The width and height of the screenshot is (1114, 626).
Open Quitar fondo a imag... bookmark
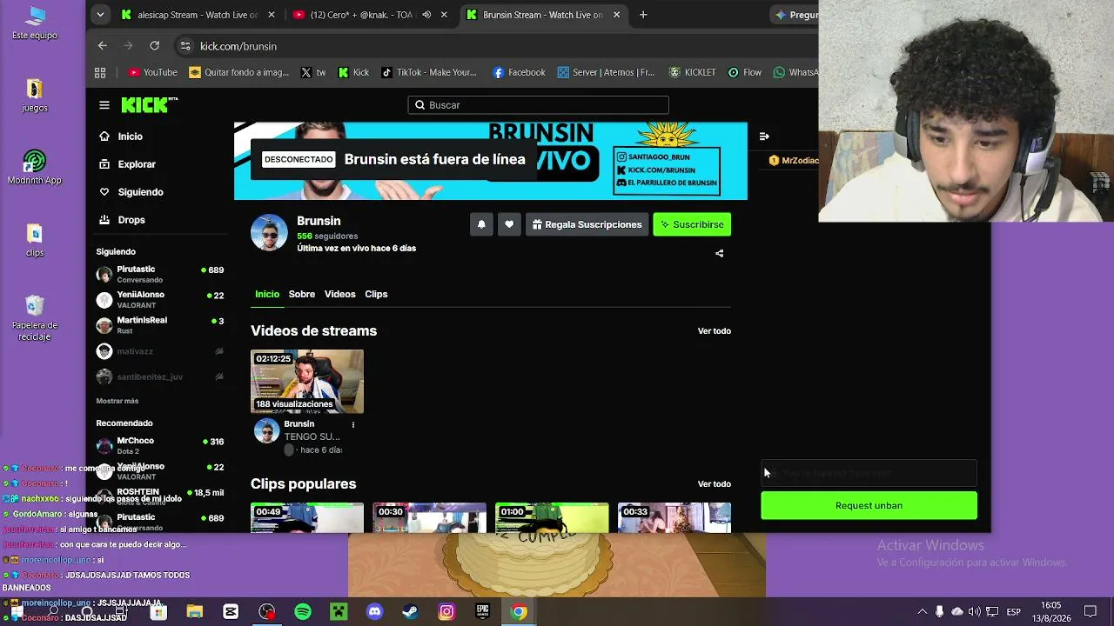(239, 73)
